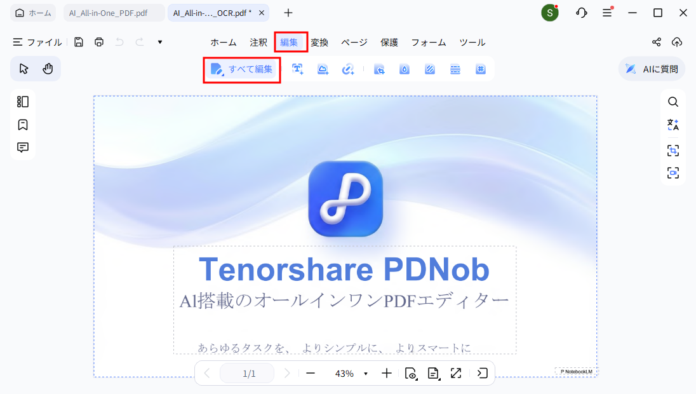696x394 pixels.
Task: Switch to the ページ tab
Action: coord(354,42)
